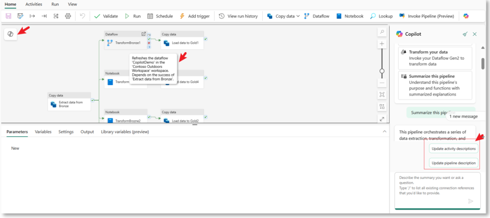Open the TransformBronze1 dataflow external-link icon
The image size is (490, 218).
pyautogui.click(x=144, y=34)
